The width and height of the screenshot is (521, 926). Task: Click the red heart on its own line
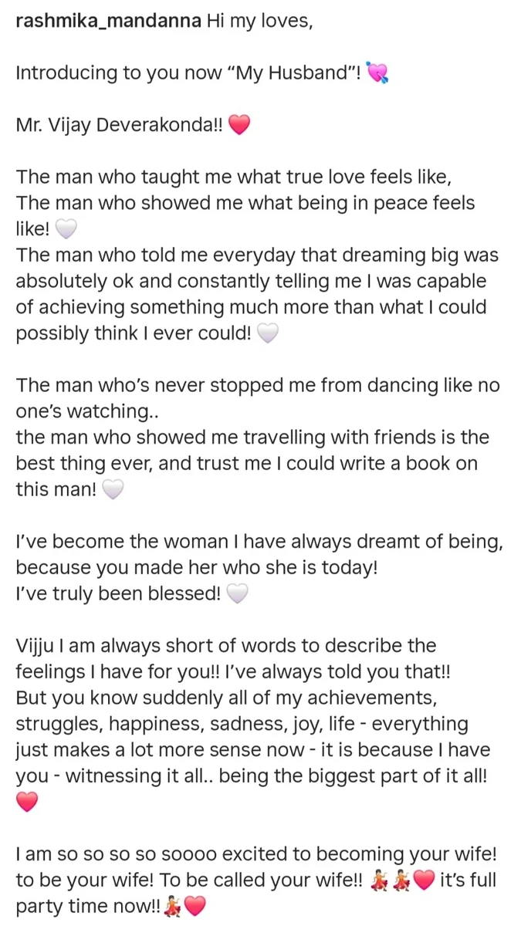[x=27, y=803]
